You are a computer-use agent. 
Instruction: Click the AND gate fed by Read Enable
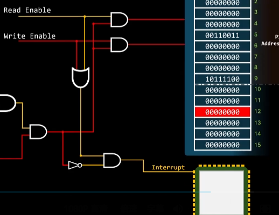(x=119, y=20)
